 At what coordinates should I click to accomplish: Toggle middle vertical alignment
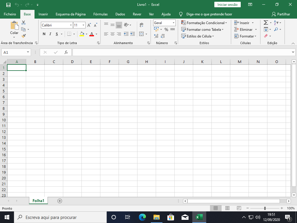click(113, 25)
